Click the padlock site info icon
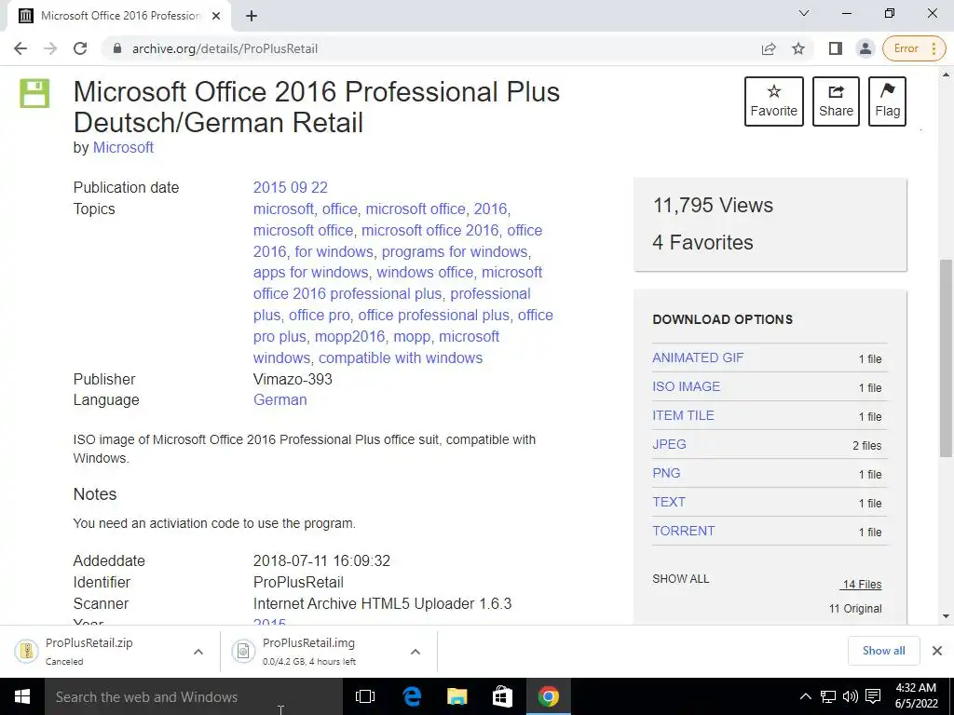 coord(117,48)
